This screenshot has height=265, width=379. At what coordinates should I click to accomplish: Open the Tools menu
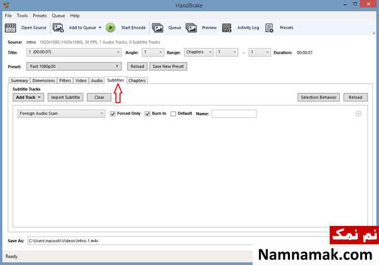(x=22, y=16)
